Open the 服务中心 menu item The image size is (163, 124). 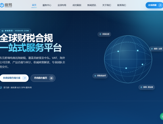click(47, 5)
